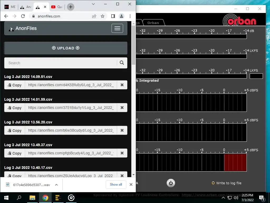270x203 pixels.
Task: Bookmark this page with star icon
Action: point(103,16)
